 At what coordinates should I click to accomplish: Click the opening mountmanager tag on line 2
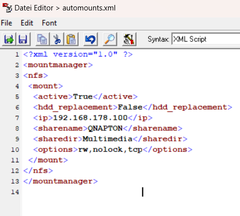[58, 65]
